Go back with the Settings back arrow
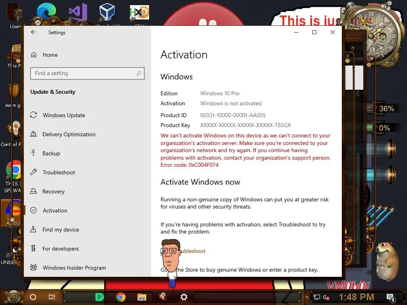Image resolution: width=407 pixels, height=305 pixels. 33,32
